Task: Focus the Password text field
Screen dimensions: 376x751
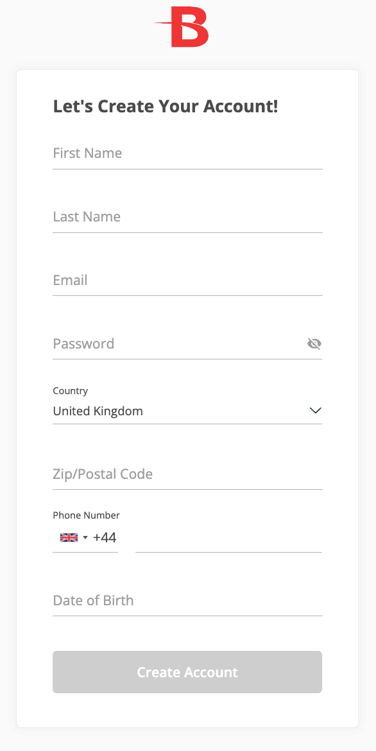Action: pyautogui.click(x=178, y=343)
